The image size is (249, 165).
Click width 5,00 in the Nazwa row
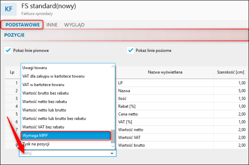231,91
